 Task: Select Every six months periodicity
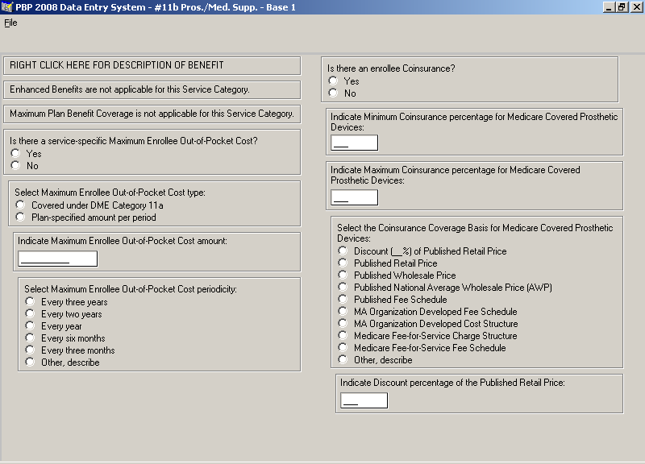31,338
